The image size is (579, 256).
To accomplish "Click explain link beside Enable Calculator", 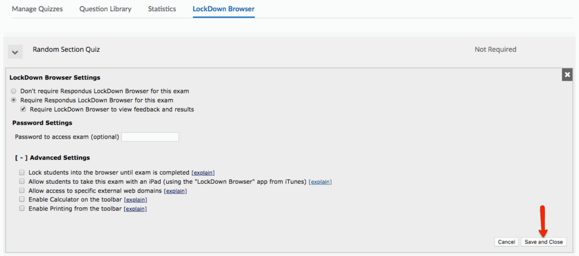I will pyautogui.click(x=135, y=200).
